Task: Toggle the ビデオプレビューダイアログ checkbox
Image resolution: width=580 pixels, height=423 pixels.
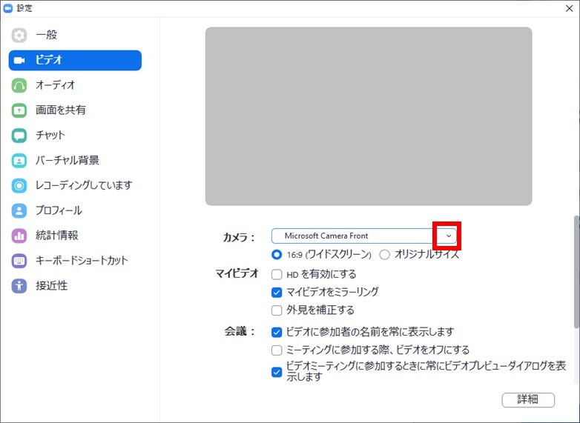Action: coord(277,372)
